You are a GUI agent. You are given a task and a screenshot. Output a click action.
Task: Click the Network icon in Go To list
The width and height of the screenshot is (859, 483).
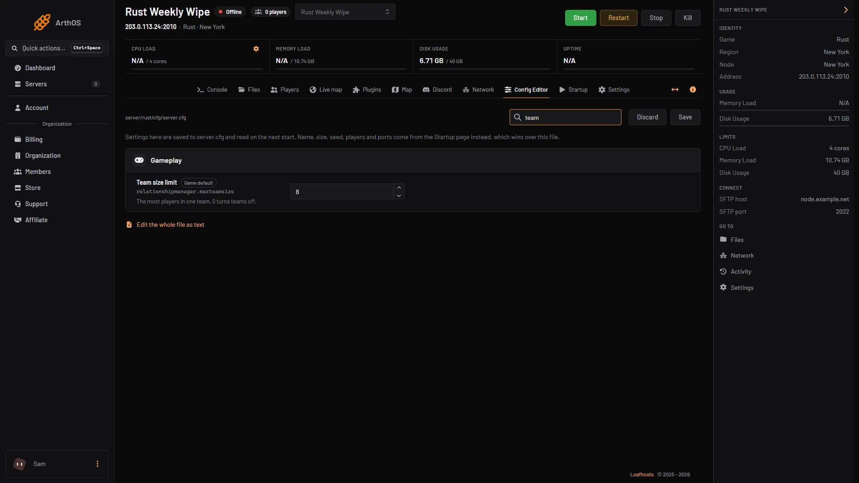coord(723,255)
